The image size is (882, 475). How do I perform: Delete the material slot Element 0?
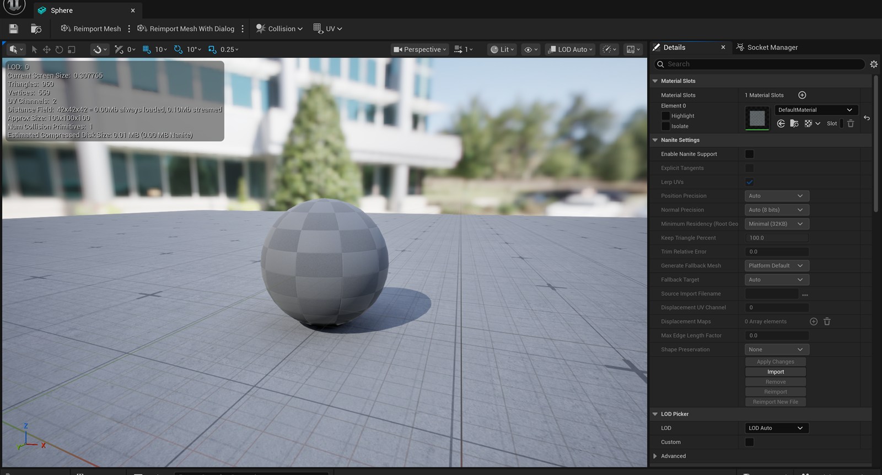tap(851, 123)
